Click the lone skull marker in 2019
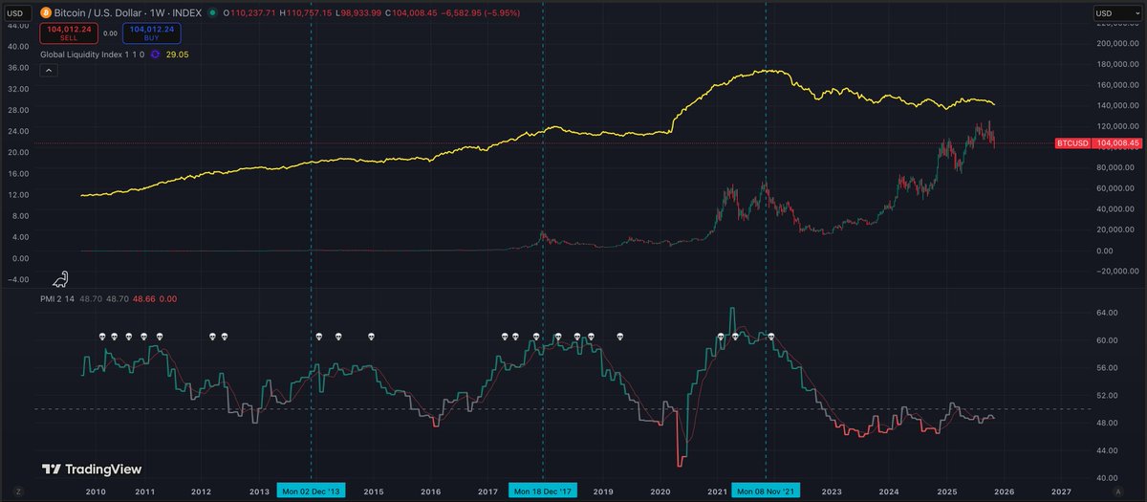 (x=619, y=337)
